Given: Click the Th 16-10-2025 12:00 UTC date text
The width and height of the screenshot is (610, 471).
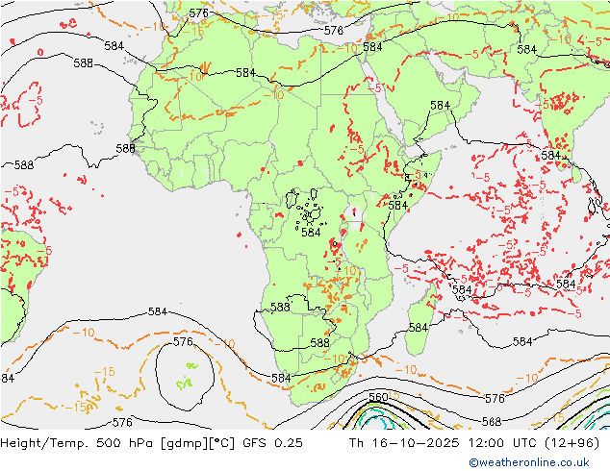Looking at the screenshot, I should 473,443.
